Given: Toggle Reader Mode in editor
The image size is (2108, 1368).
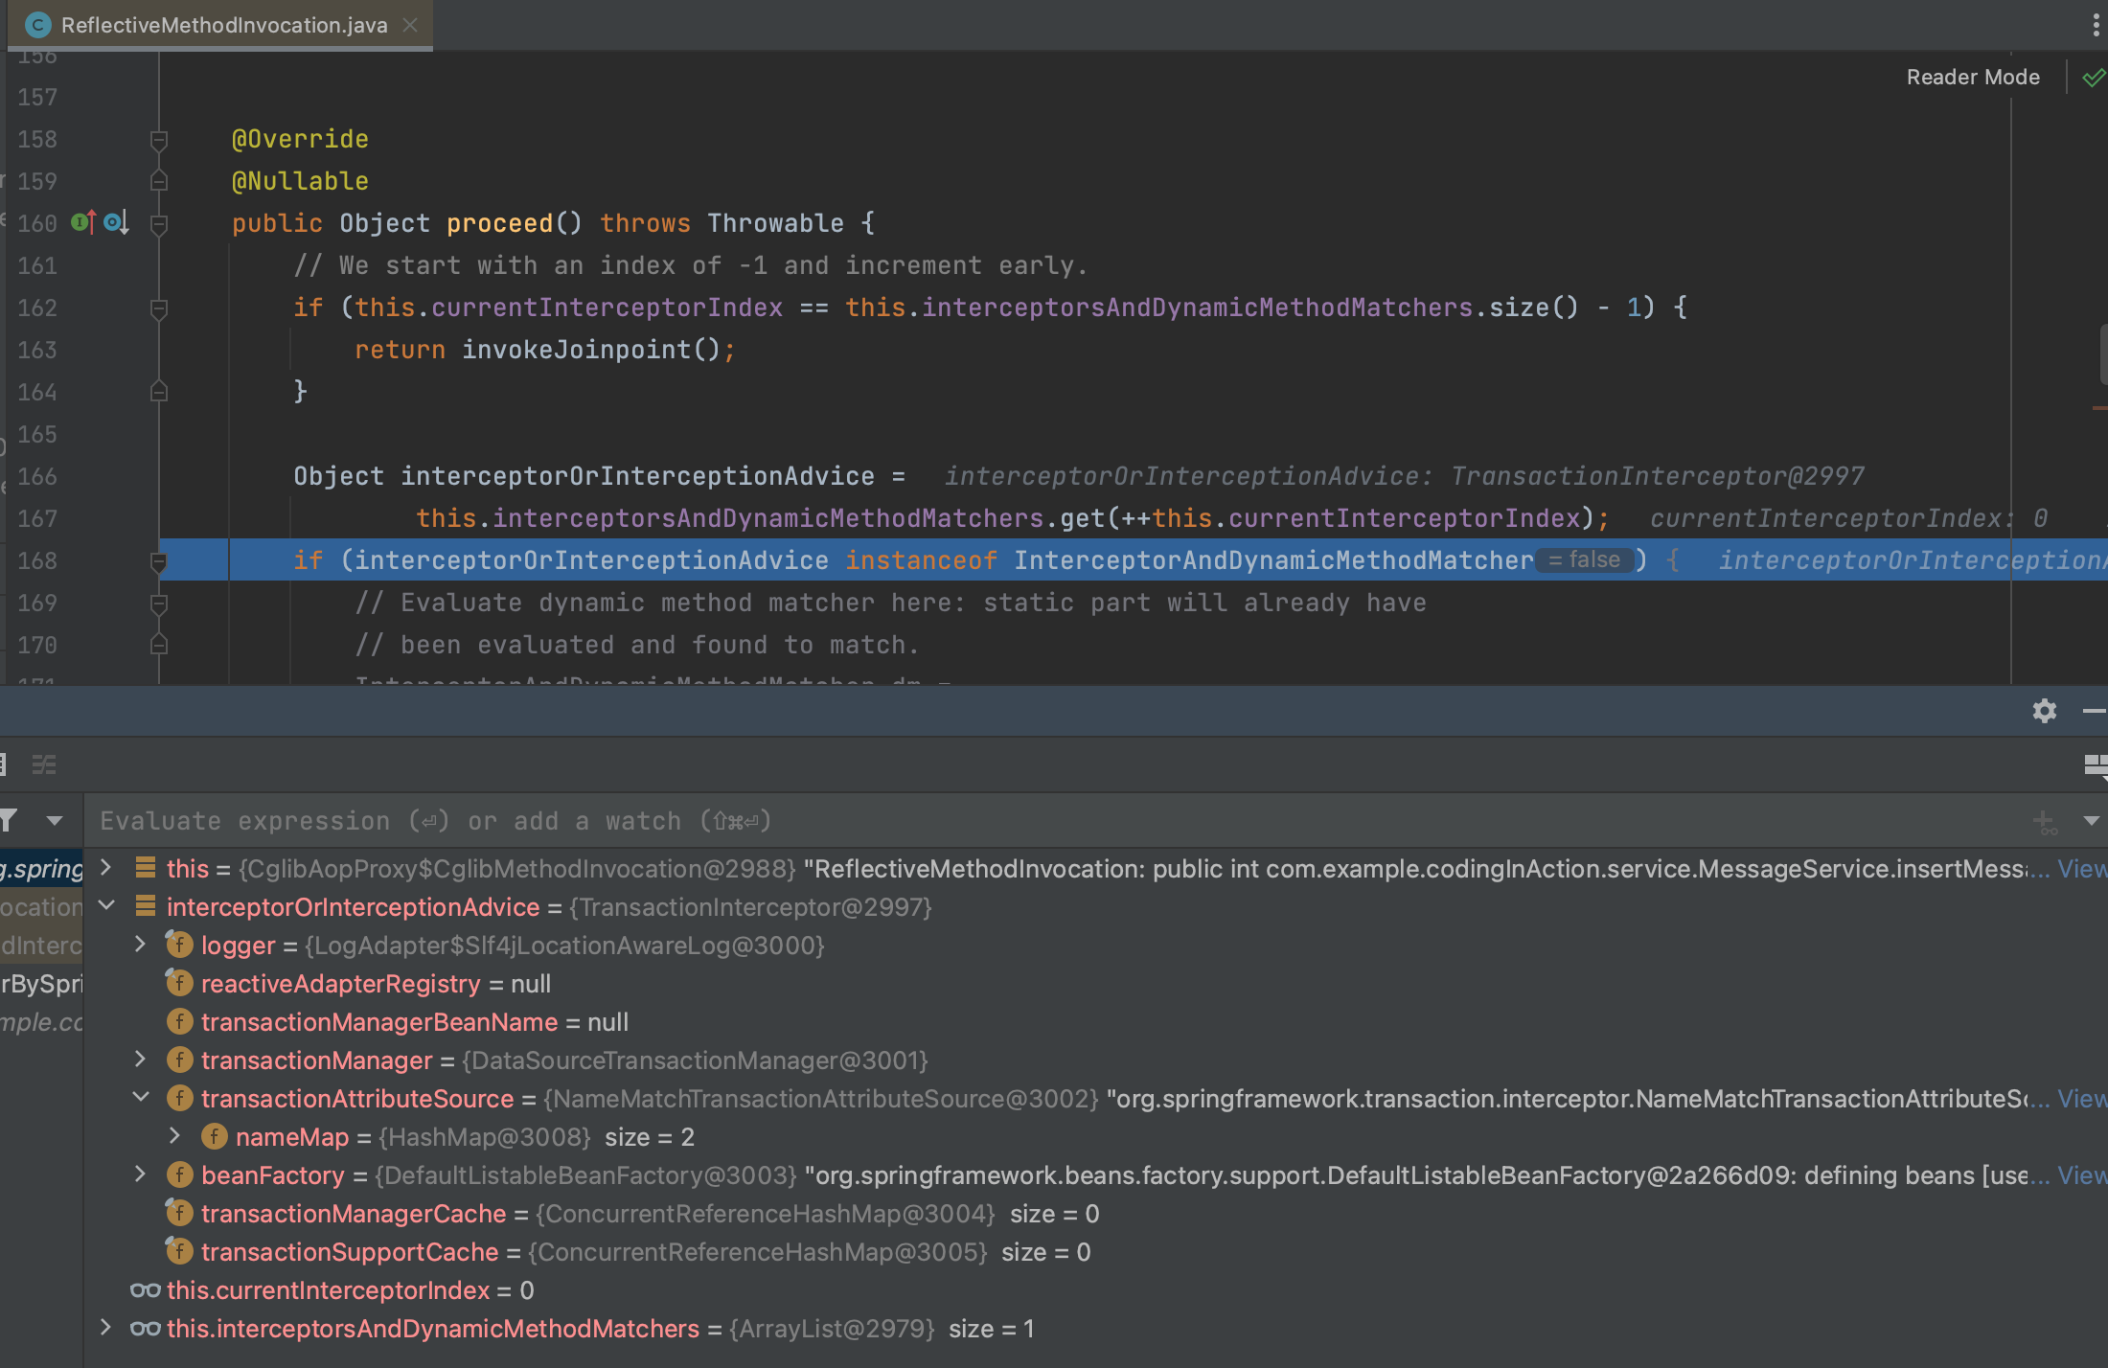Looking at the screenshot, I should (x=1972, y=78).
